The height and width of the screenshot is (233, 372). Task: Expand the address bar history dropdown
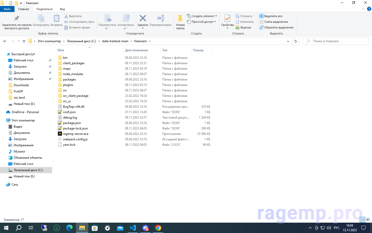288,41
